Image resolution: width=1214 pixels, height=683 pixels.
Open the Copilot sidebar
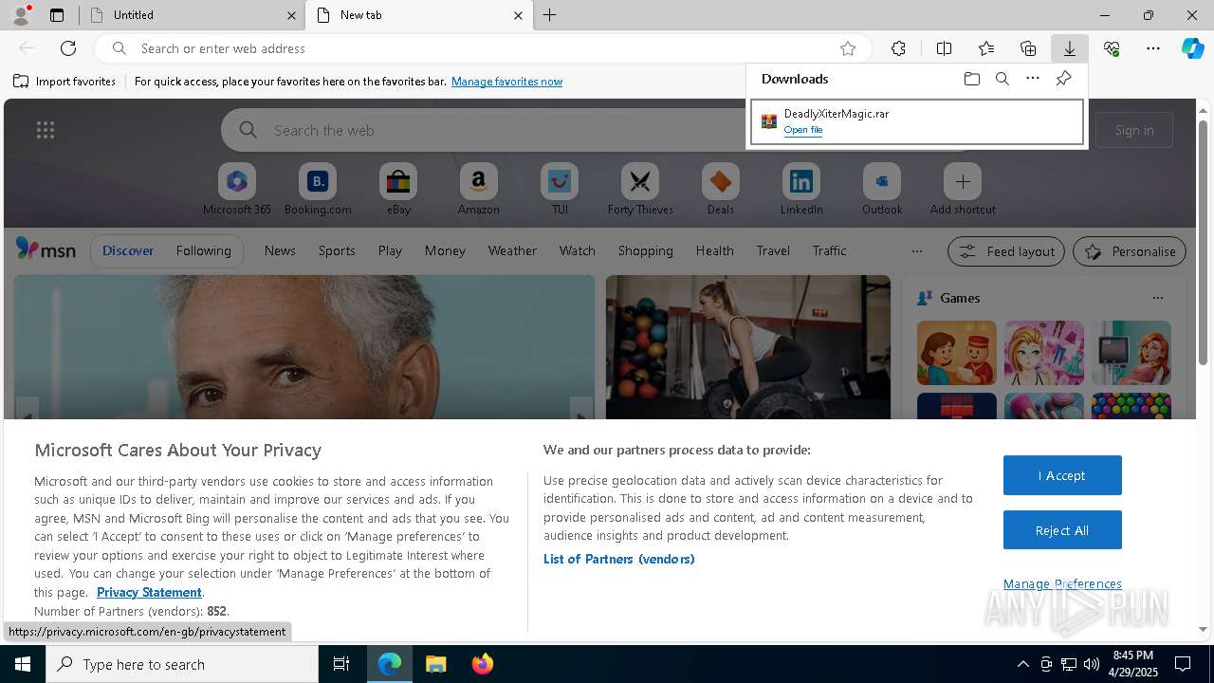[1193, 48]
